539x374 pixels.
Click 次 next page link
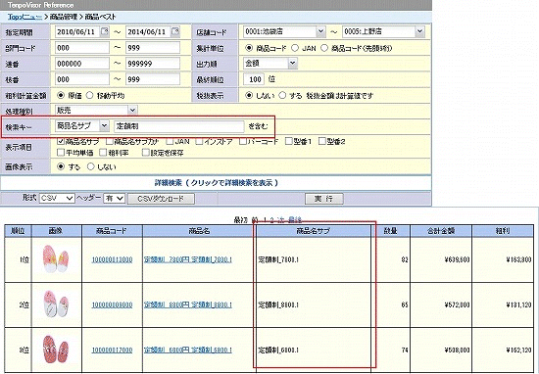[280, 220]
